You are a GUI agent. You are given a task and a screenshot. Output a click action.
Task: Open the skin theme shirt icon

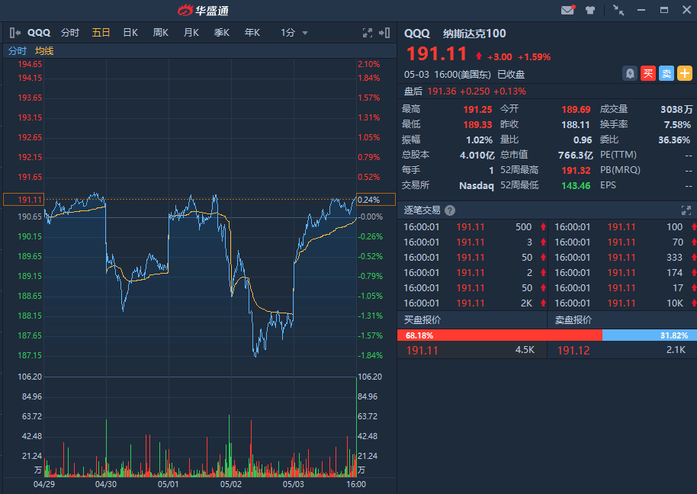pyautogui.click(x=590, y=10)
